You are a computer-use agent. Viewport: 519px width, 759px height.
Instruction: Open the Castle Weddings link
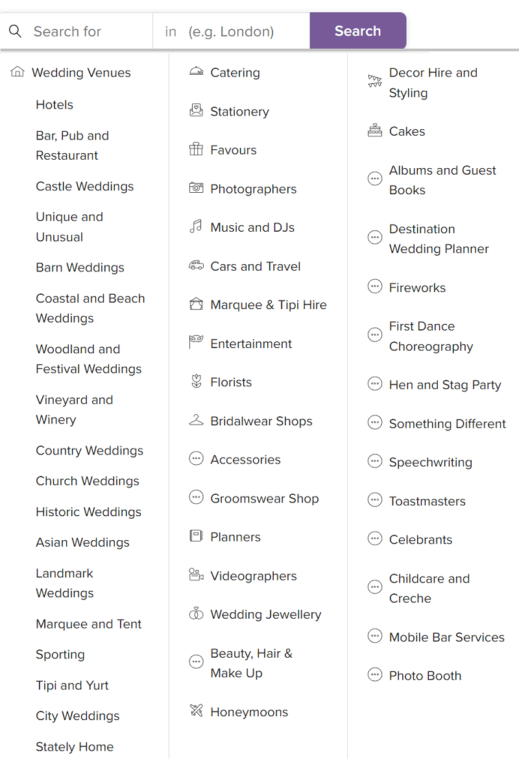pos(84,186)
